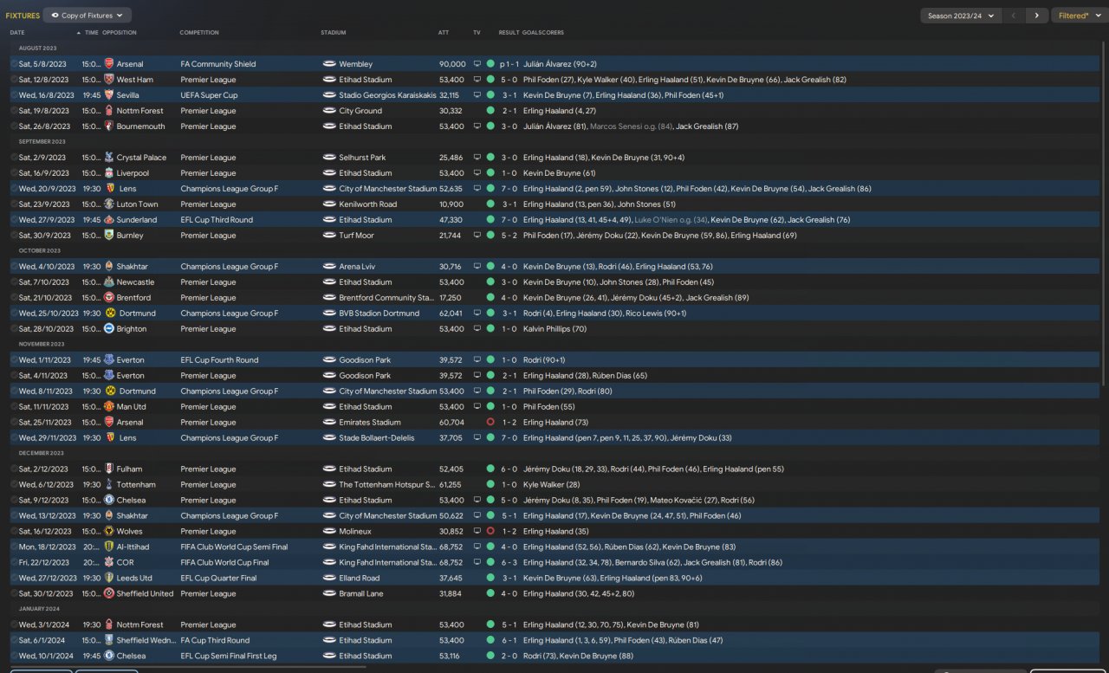
Task: Click the Tottenham club badge
Action: click(x=108, y=485)
